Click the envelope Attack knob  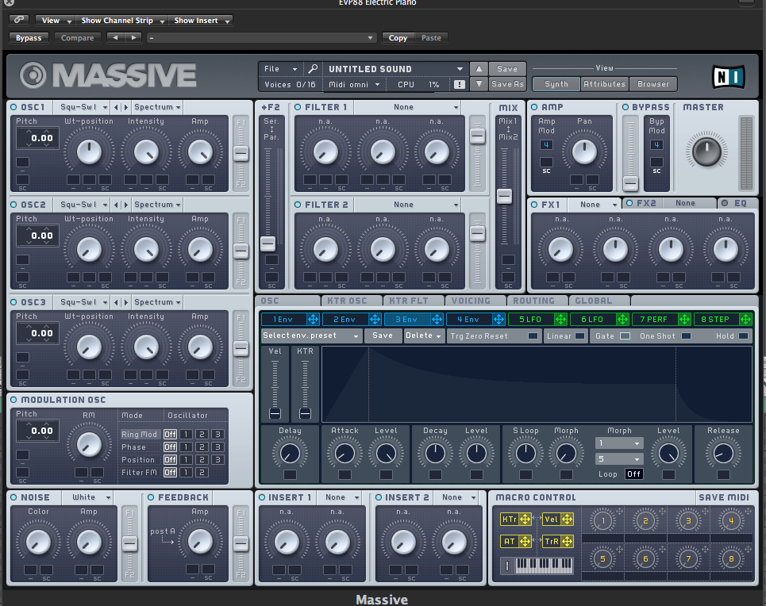tap(345, 454)
